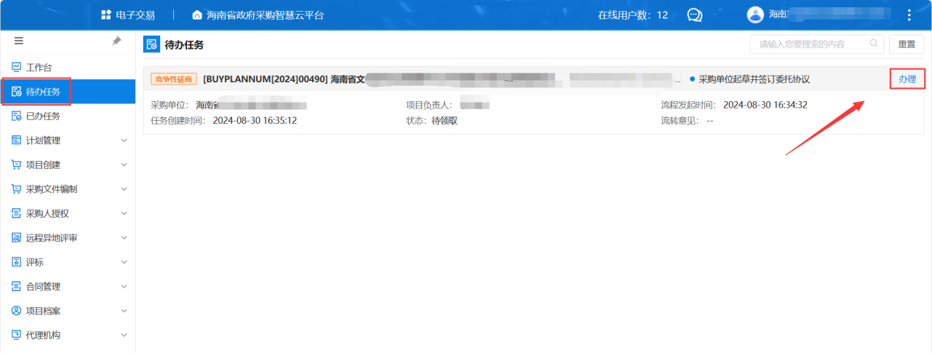
Task: Click the 合同管理 icon
Action: click(x=16, y=287)
